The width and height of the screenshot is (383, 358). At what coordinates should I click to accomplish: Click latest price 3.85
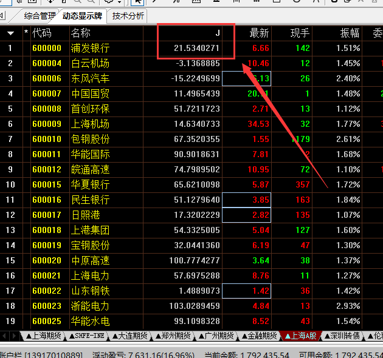click(x=261, y=200)
